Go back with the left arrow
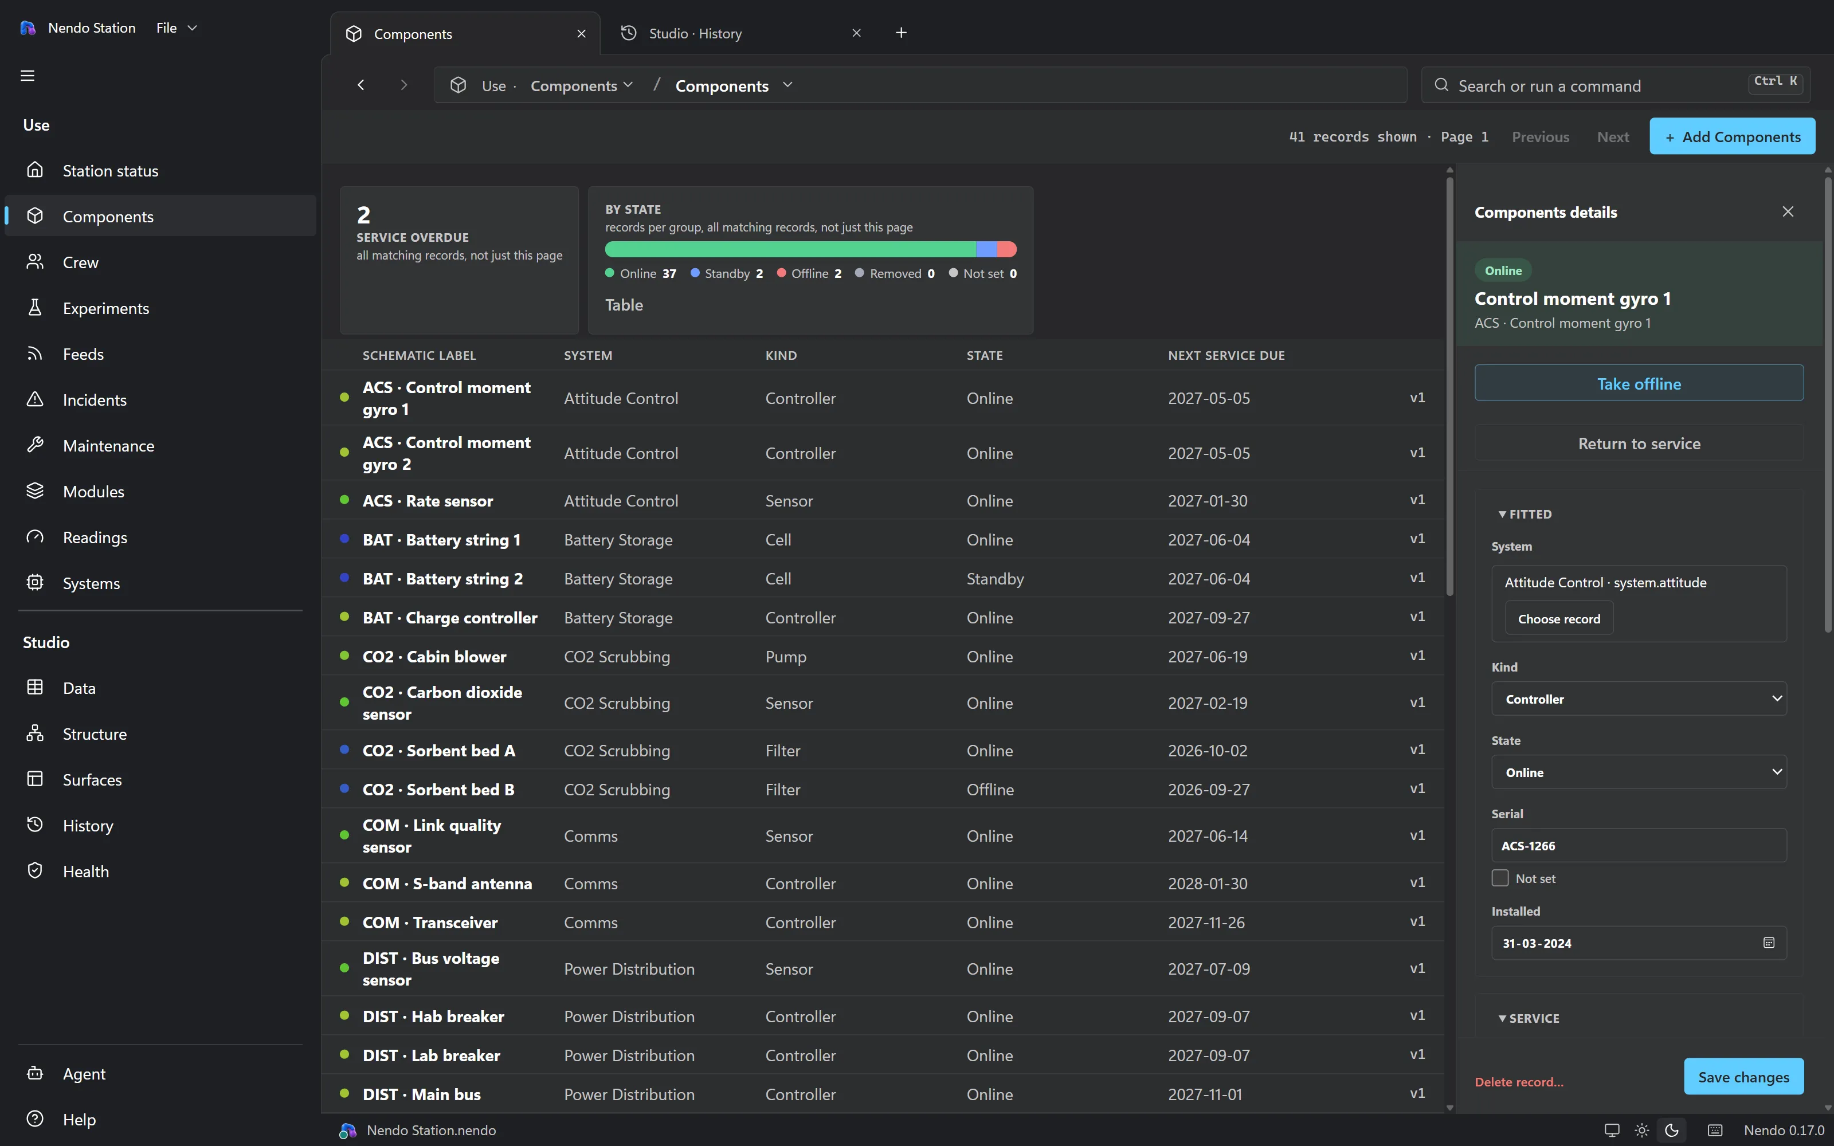 [360, 85]
